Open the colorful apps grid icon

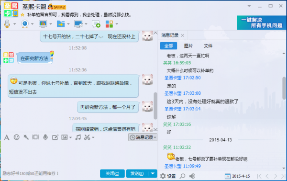point(109,24)
